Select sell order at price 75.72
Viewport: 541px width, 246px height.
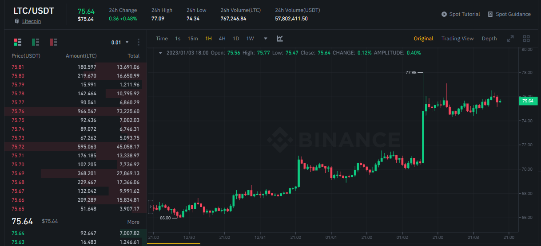click(x=76, y=147)
